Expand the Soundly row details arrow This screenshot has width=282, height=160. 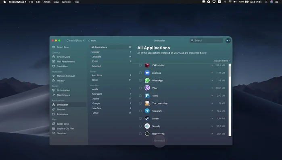[x=212, y=126]
